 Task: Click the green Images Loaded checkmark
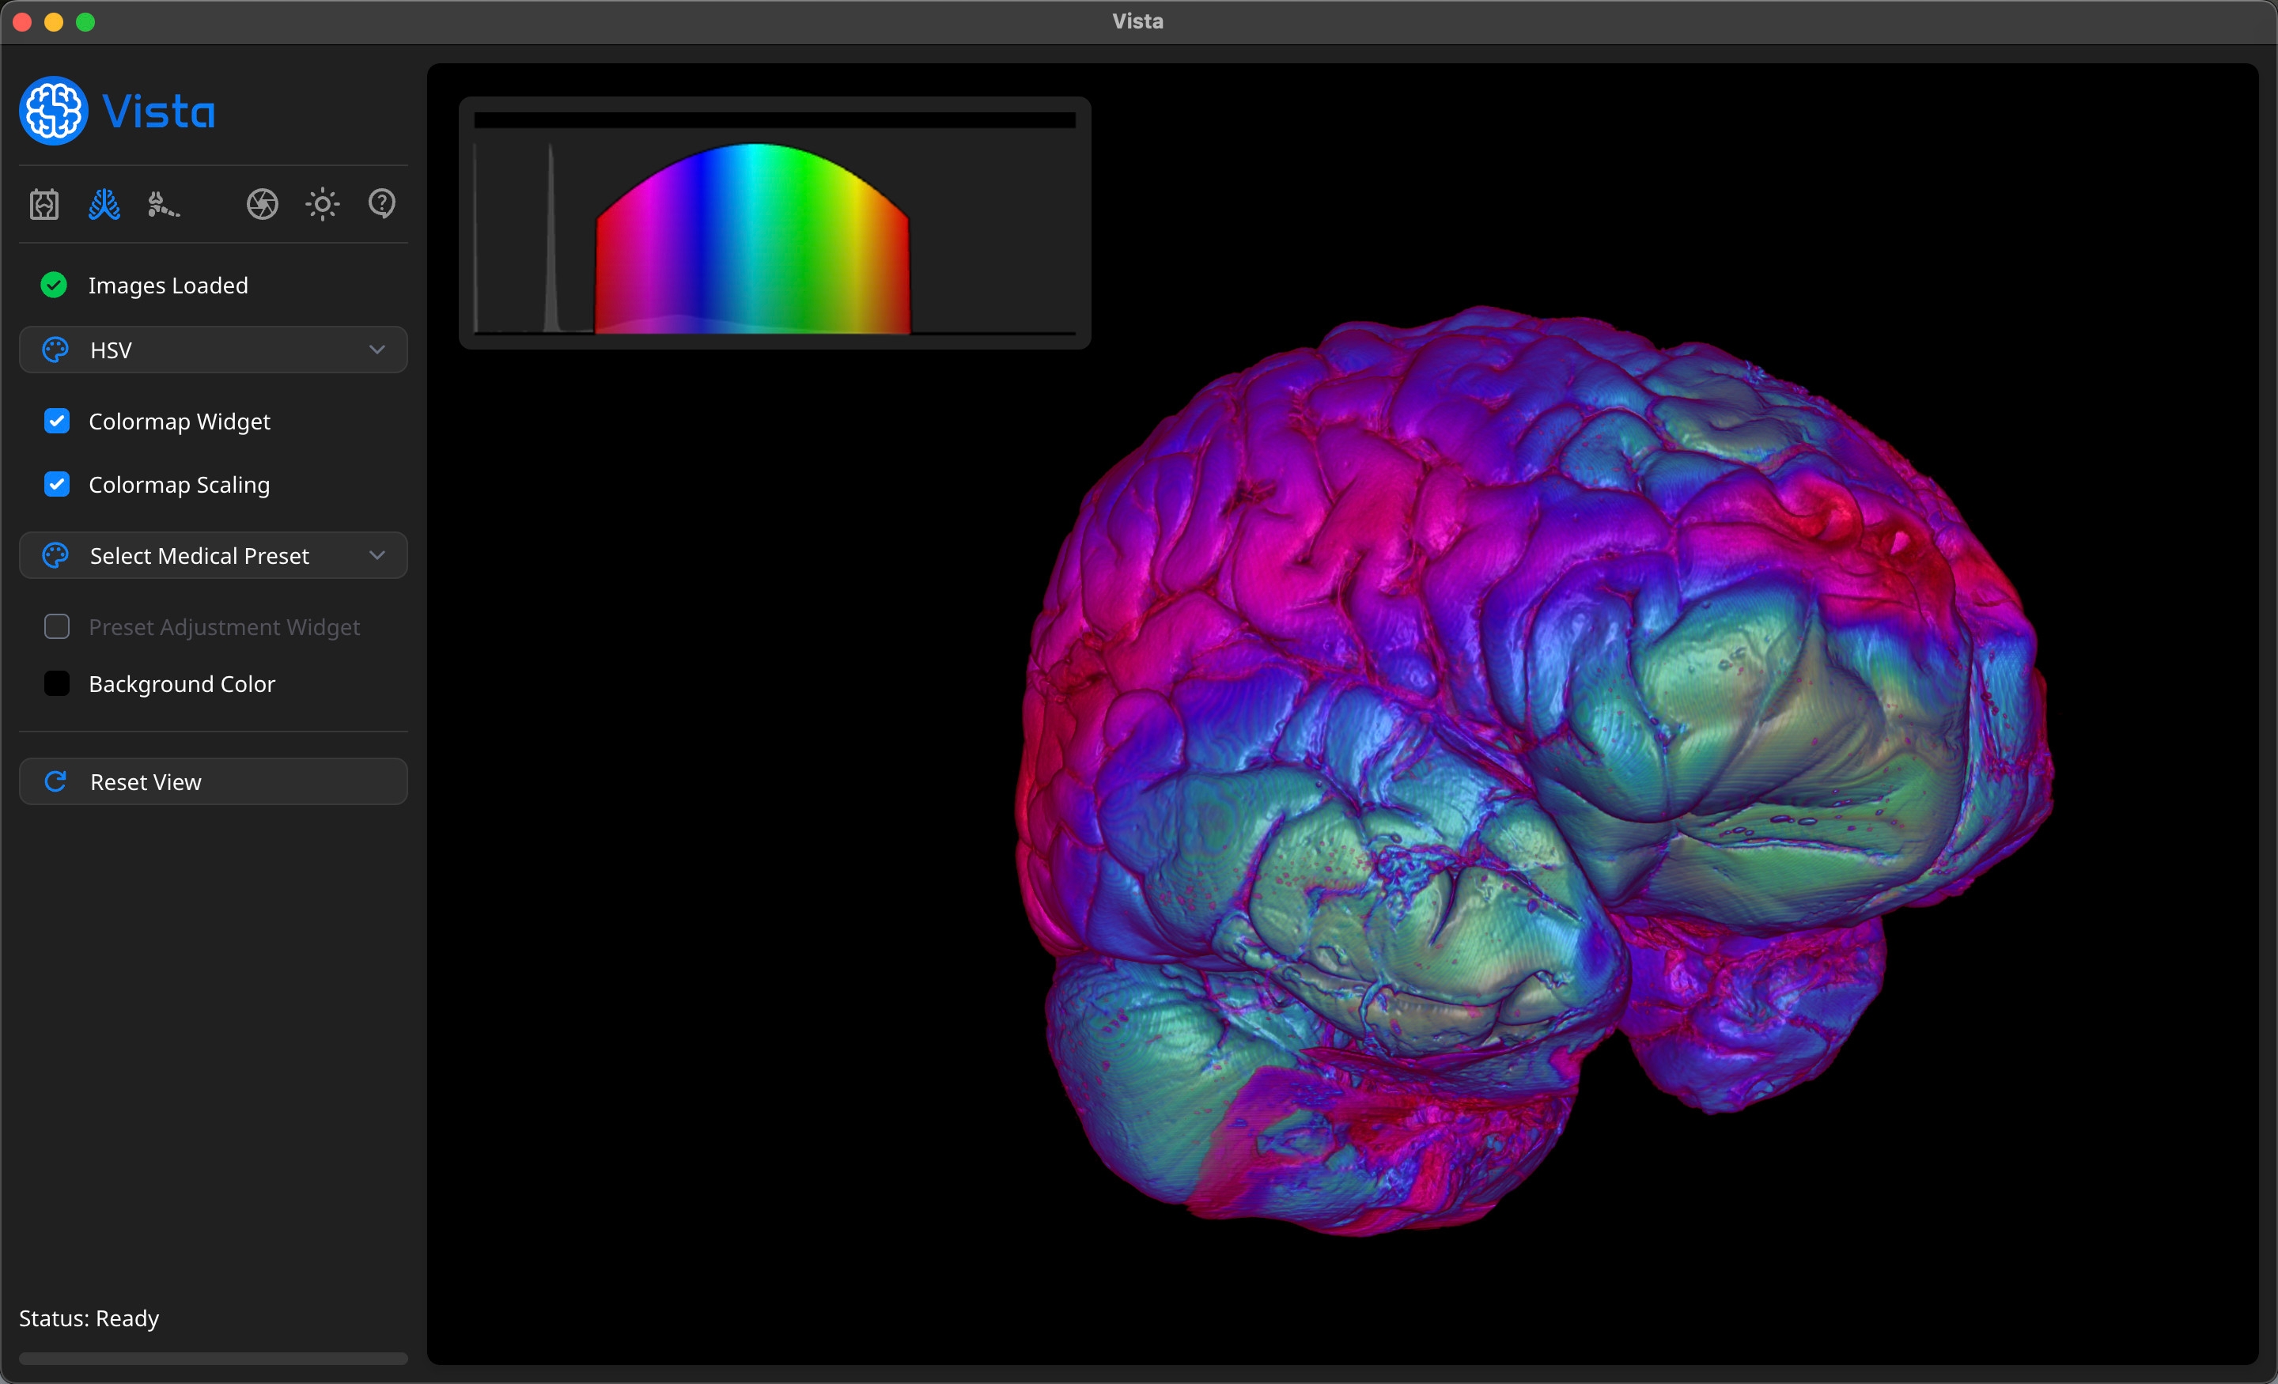(55, 285)
